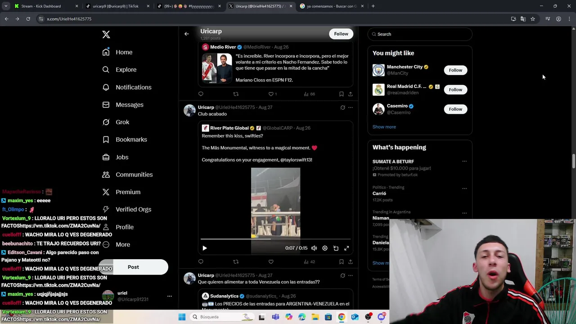
Task: Like the Club acabado post
Action: (271, 261)
